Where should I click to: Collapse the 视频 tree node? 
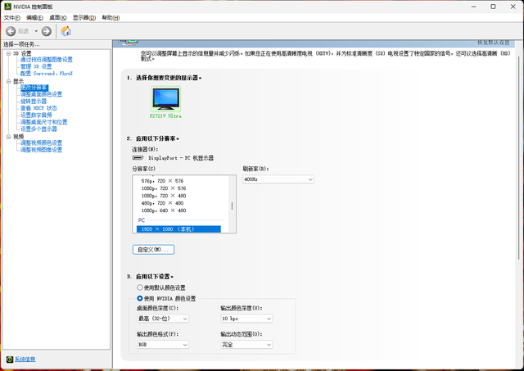(x=8, y=137)
